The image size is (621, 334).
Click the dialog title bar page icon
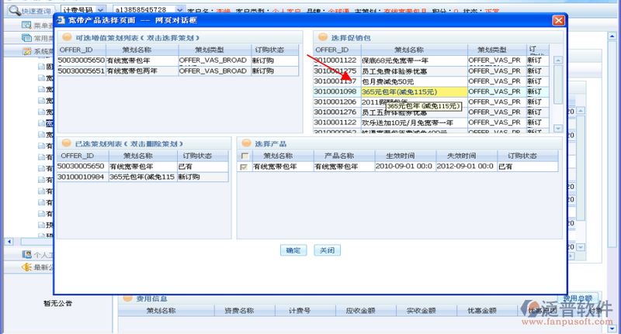point(61,20)
